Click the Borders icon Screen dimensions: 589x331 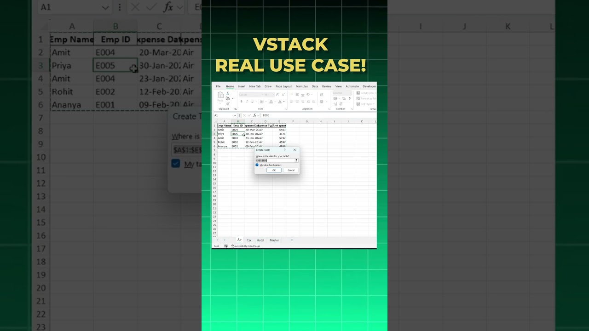pyautogui.click(x=261, y=102)
